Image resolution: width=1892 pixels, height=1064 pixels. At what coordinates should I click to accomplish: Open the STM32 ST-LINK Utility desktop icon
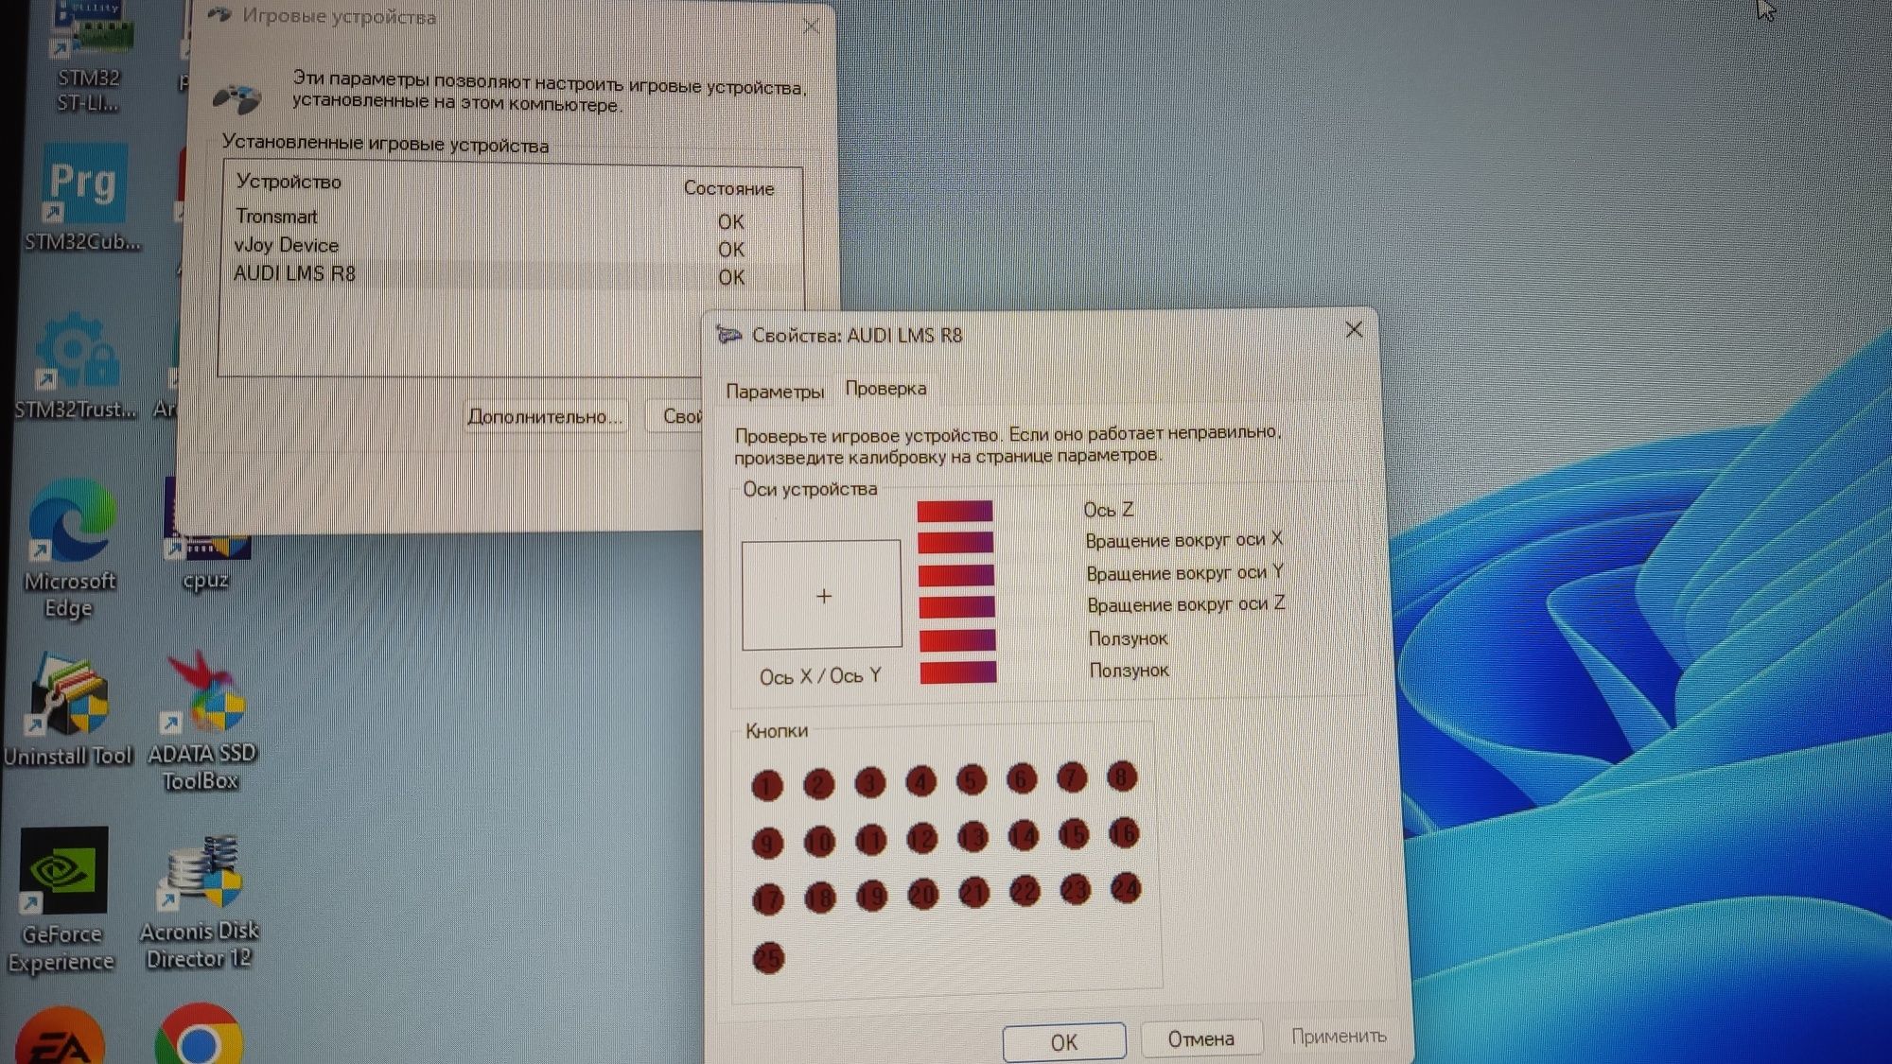[x=92, y=57]
